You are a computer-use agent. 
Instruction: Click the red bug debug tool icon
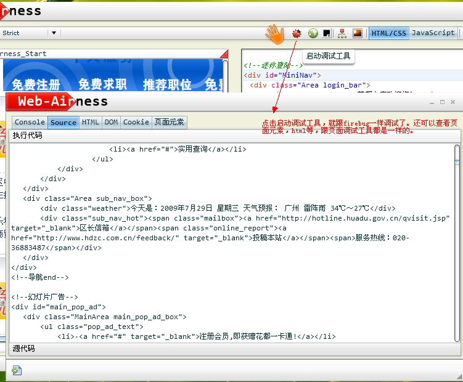coord(298,33)
